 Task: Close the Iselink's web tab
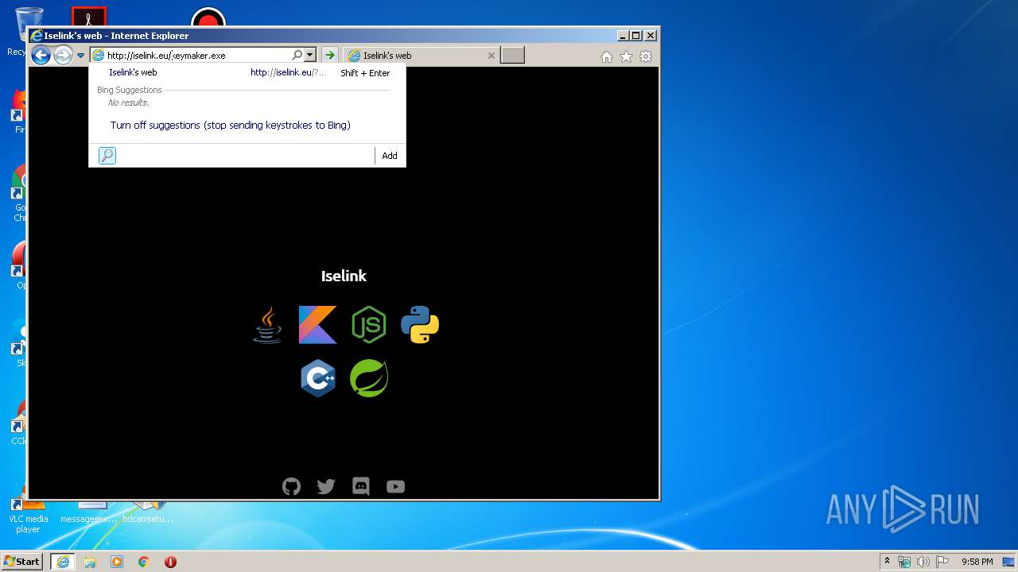[x=491, y=56]
